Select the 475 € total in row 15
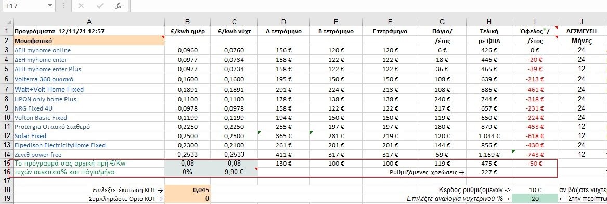Image resolution: width=607 pixels, height=204 pixels. 488,164
